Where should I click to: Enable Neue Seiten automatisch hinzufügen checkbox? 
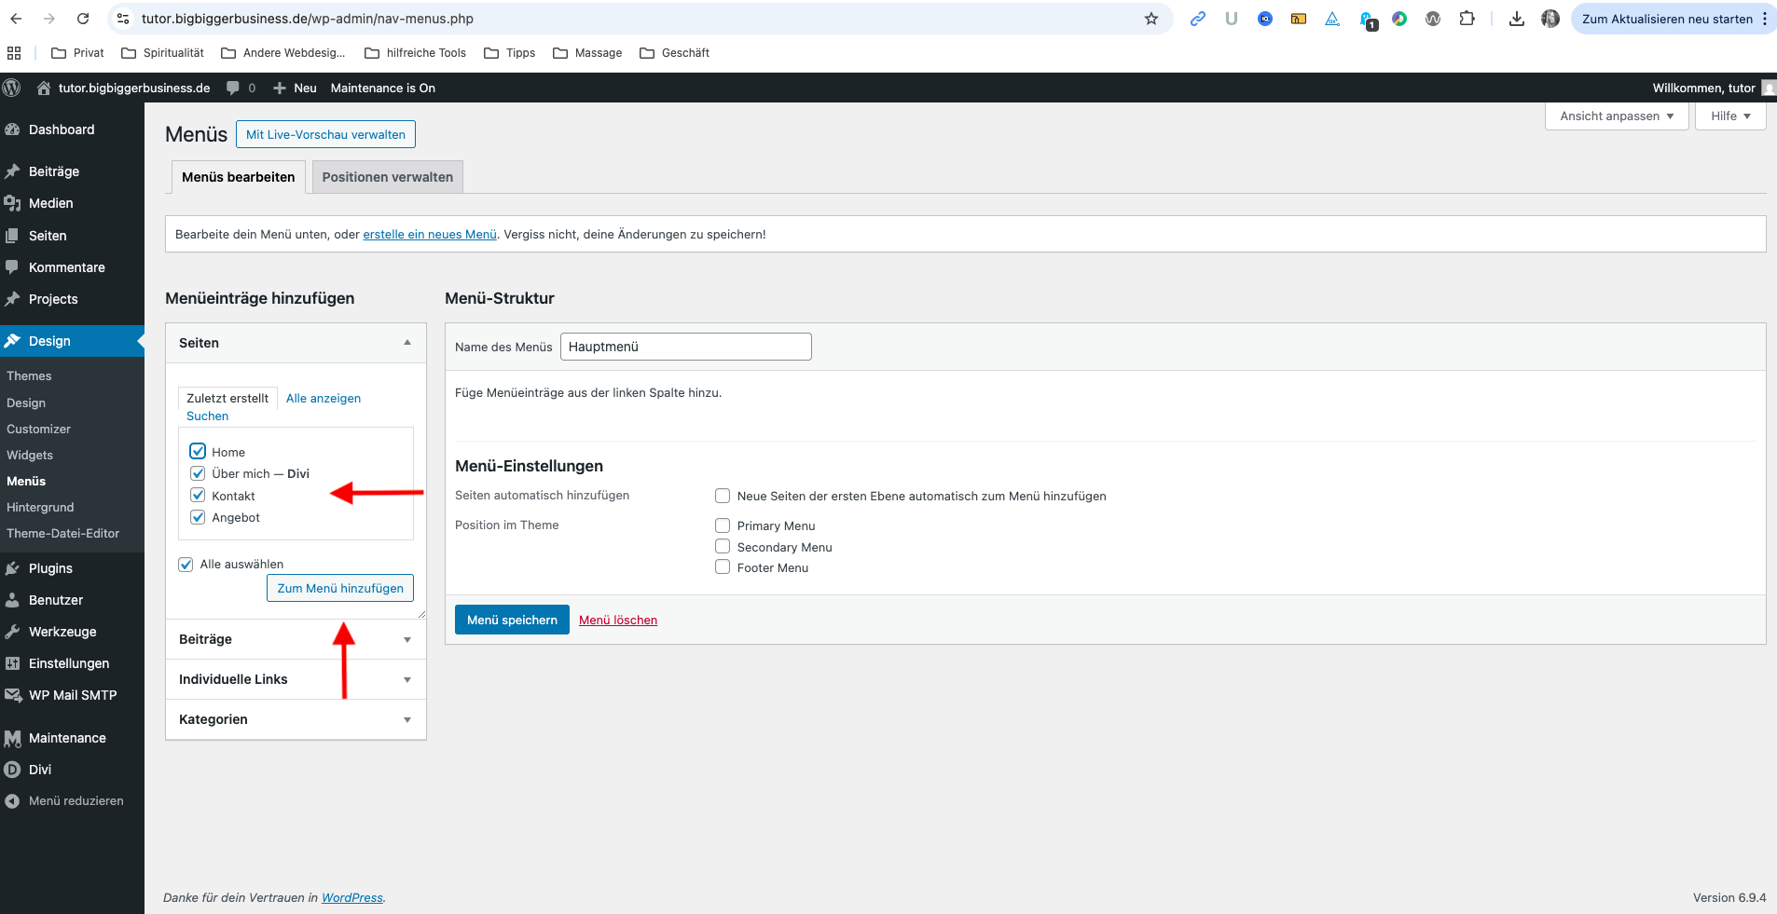(723, 496)
